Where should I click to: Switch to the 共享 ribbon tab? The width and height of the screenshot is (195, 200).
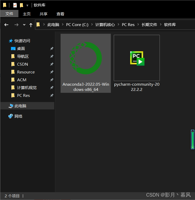point(44,14)
